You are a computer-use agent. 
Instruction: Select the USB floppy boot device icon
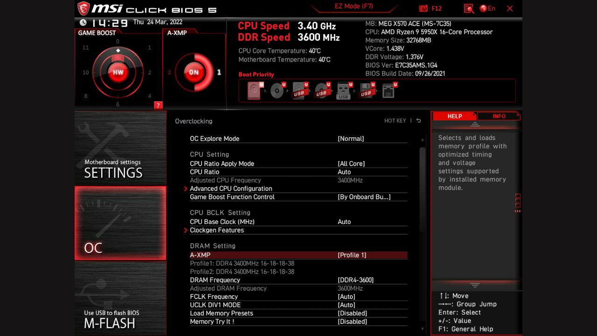coord(367,90)
